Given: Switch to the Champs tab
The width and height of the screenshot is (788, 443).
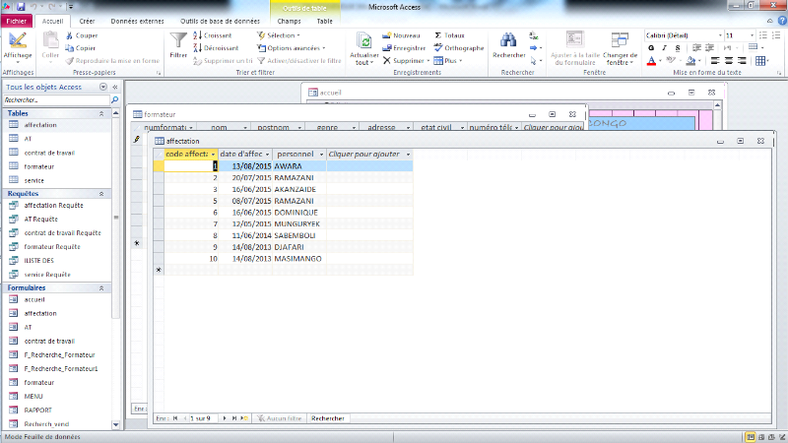Looking at the screenshot, I should coord(289,21).
